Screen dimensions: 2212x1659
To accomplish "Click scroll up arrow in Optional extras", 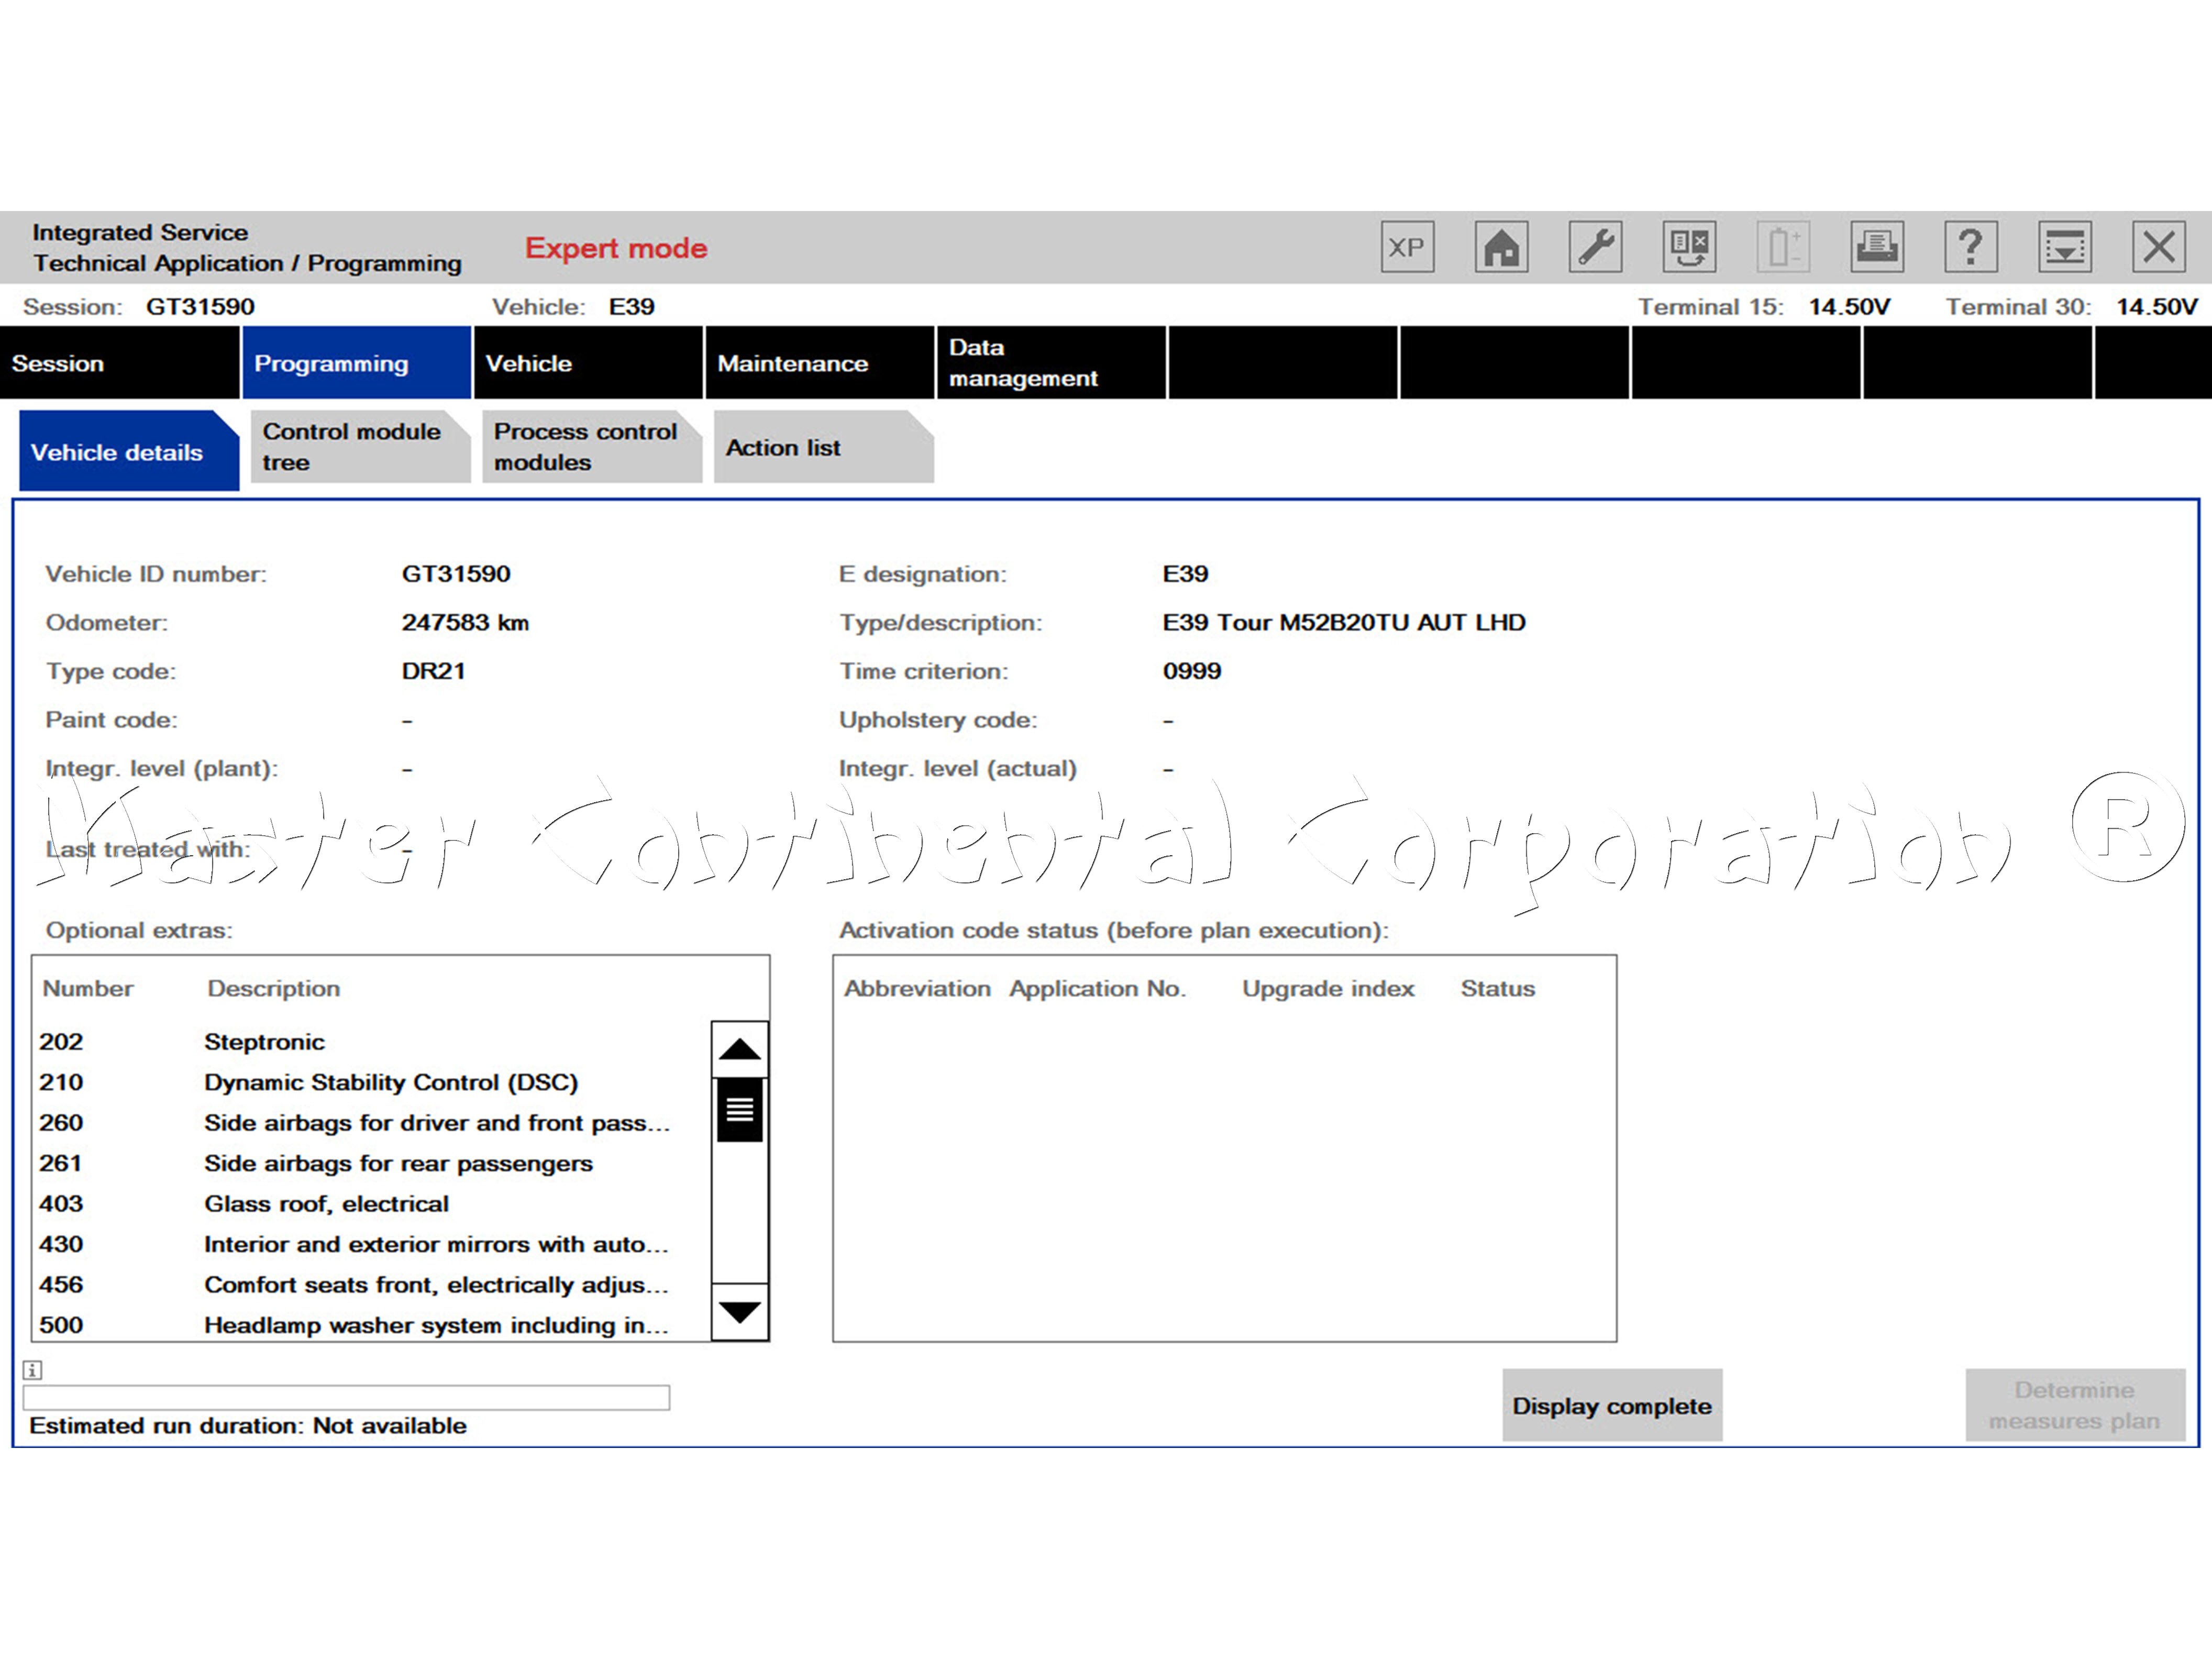I will tap(740, 1049).
